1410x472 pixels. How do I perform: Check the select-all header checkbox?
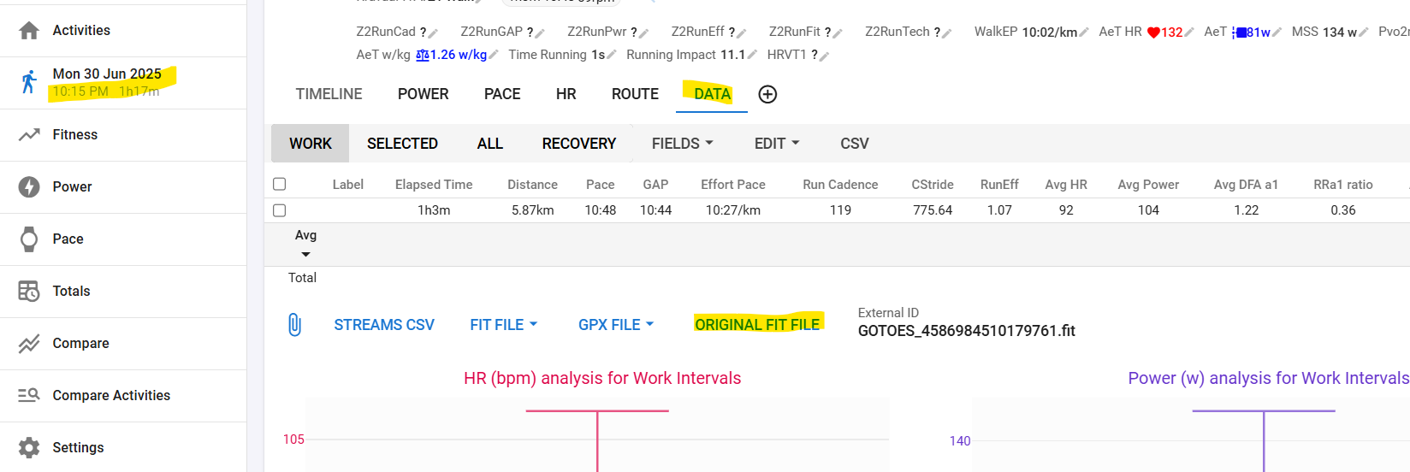pos(279,184)
